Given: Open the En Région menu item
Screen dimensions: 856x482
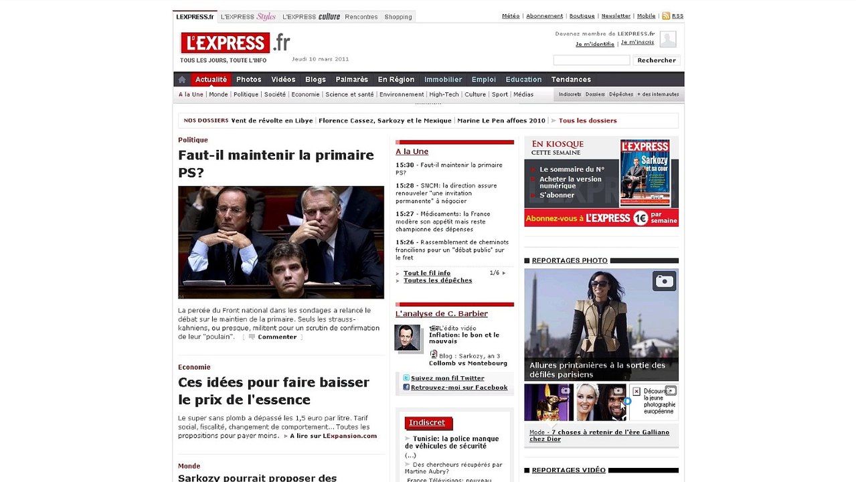Looking at the screenshot, I should click(x=396, y=80).
